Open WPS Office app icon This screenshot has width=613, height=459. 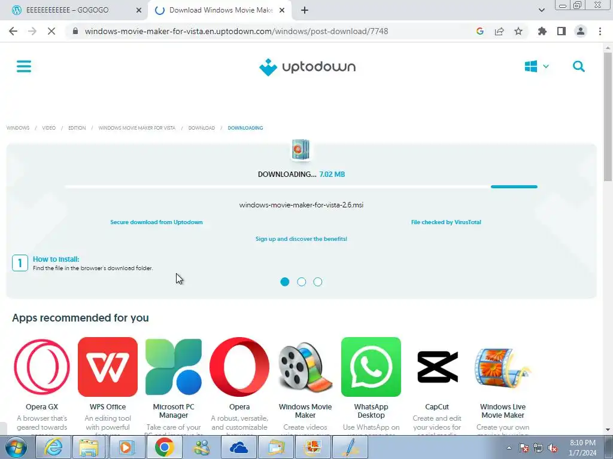pos(108,367)
